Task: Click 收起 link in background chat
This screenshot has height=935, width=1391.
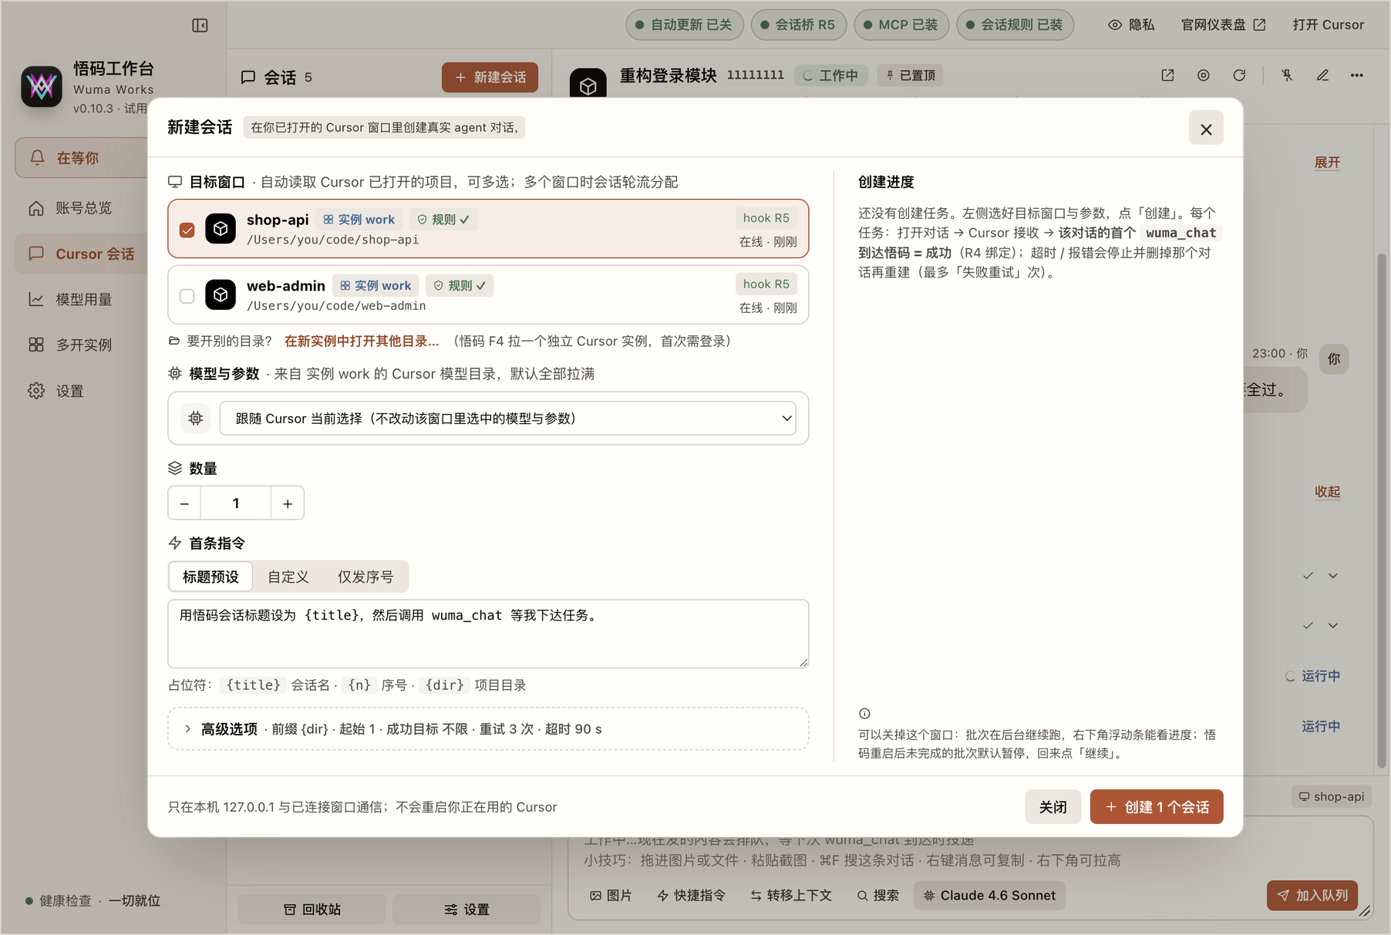Action: [x=1327, y=492]
